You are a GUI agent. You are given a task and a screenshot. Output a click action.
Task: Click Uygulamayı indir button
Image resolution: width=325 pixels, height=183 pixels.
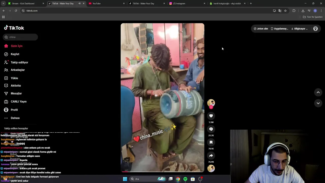279,29
